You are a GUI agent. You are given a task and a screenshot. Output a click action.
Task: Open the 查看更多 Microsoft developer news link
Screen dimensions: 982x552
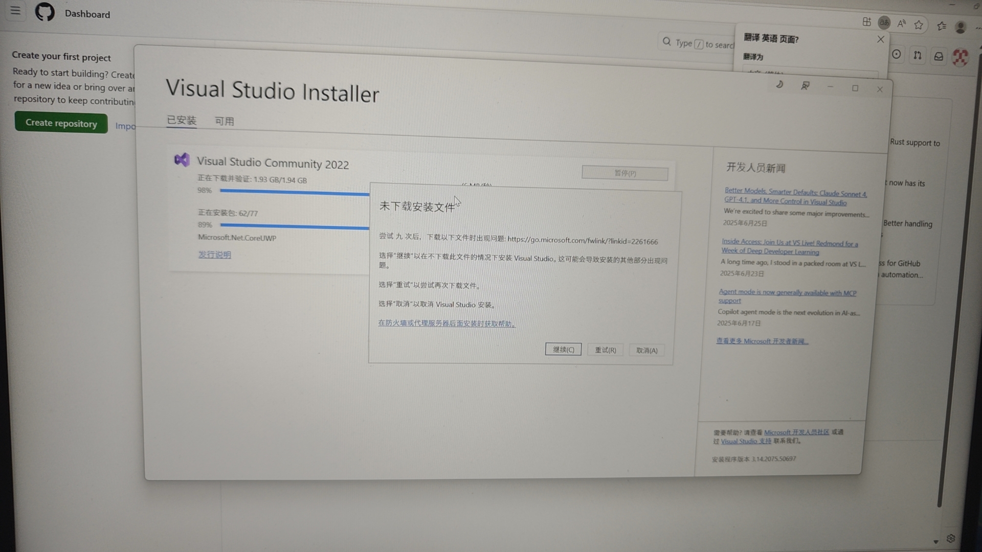point(762,341)
